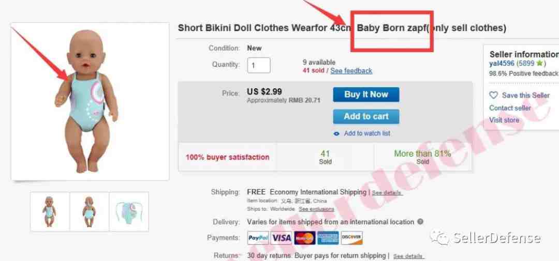Select the front-view doll thumbnail
This screenshot has width=559, height=261.
[x=50, y=211]
